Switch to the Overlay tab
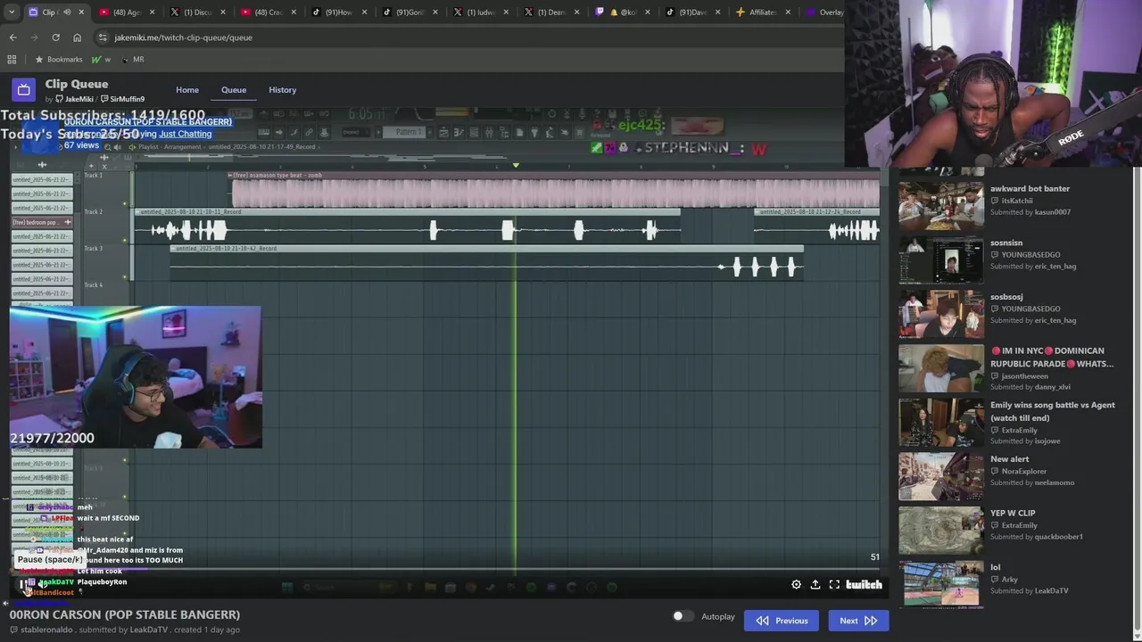 point(823,12)
